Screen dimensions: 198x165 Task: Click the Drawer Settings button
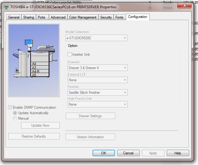[x=90, y=116]
